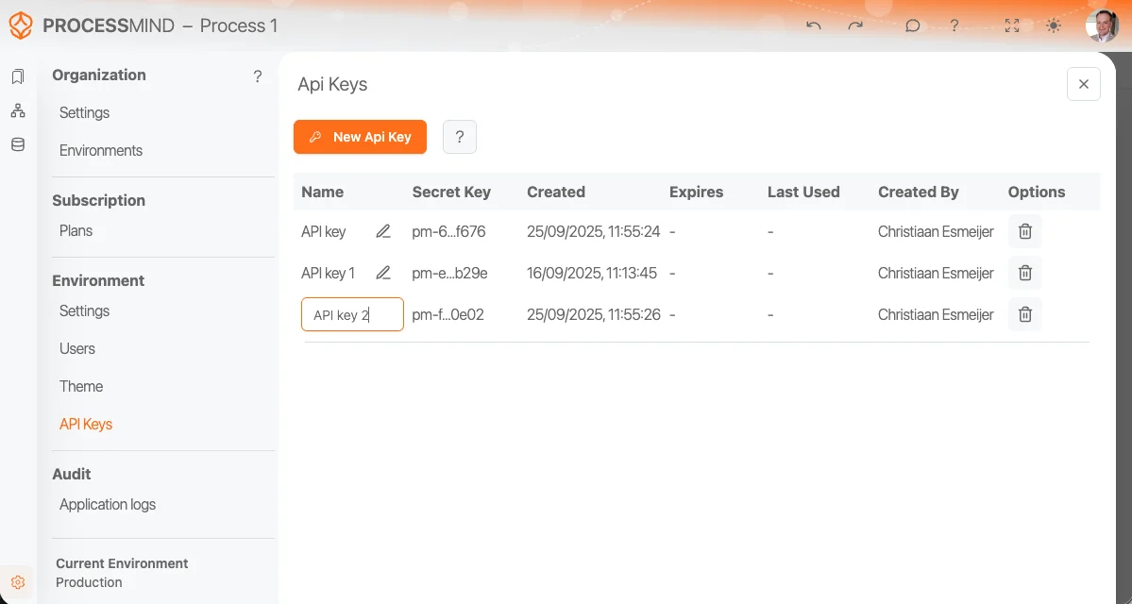The image size is (1132, 604).
Task: Open the user profile avatar
Action: [x=1102, y=25]
